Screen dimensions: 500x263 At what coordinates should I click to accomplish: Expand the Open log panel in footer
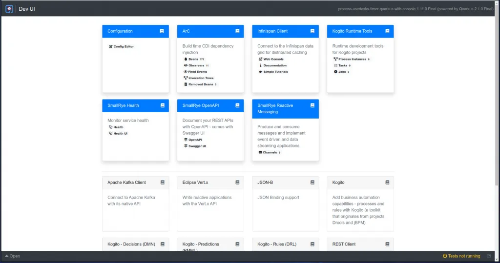pyautogui.click(x=12, y=256)
